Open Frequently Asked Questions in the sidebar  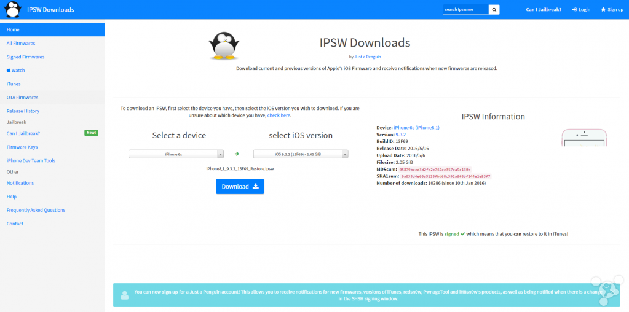pyautogui.click(x=52, y=210)
